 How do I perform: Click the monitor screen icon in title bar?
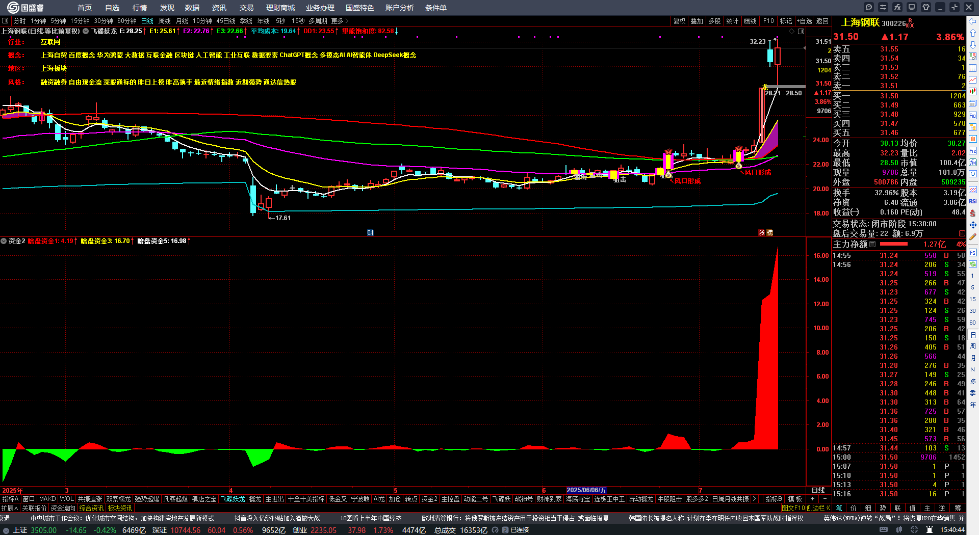912,7
